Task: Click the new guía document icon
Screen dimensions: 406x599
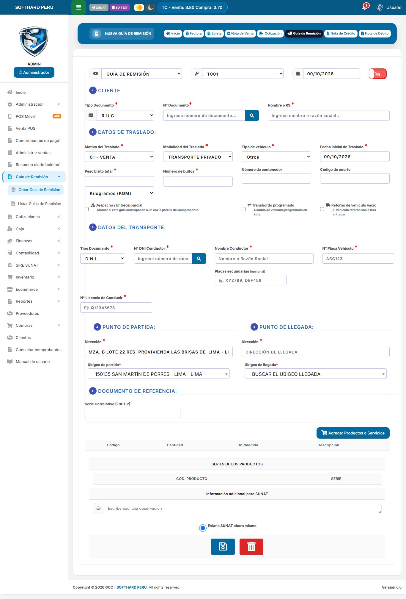Action: [97, 34]
